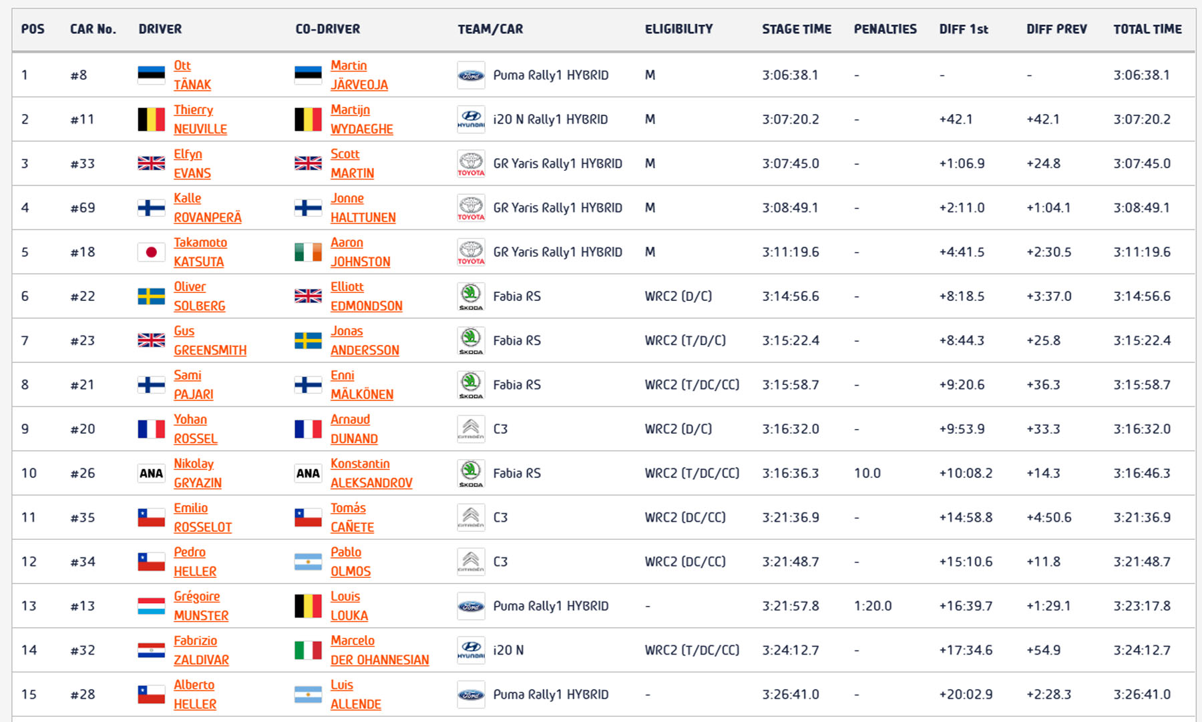Open co-driver Luis Allende link
The width and height of the screenshot is (1202, 722).
[x=356, y=694]
